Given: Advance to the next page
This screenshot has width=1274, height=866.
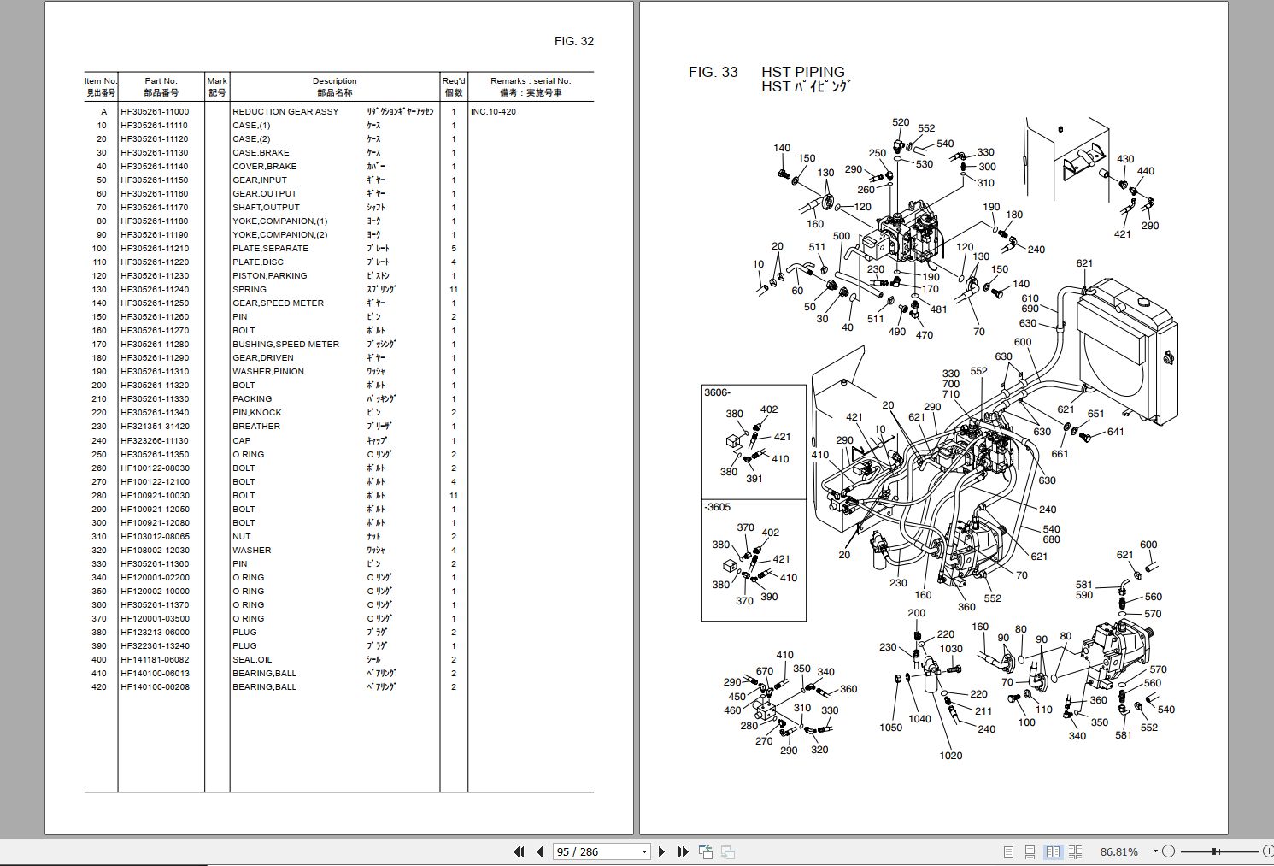Looking at the screenshot, I should pos(662,851).
